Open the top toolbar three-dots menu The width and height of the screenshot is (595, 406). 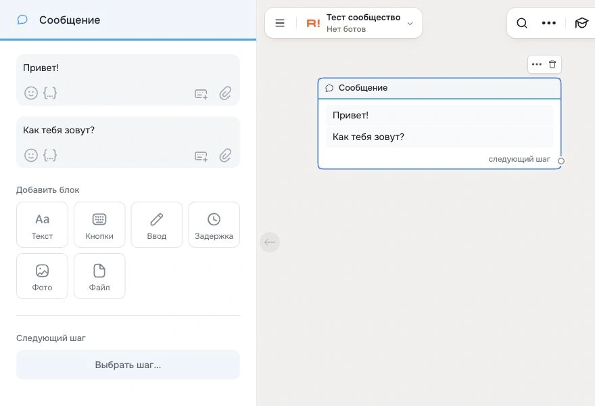point(549,23)
